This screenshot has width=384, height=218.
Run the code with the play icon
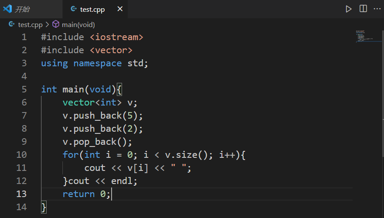(x=348, y=9)
